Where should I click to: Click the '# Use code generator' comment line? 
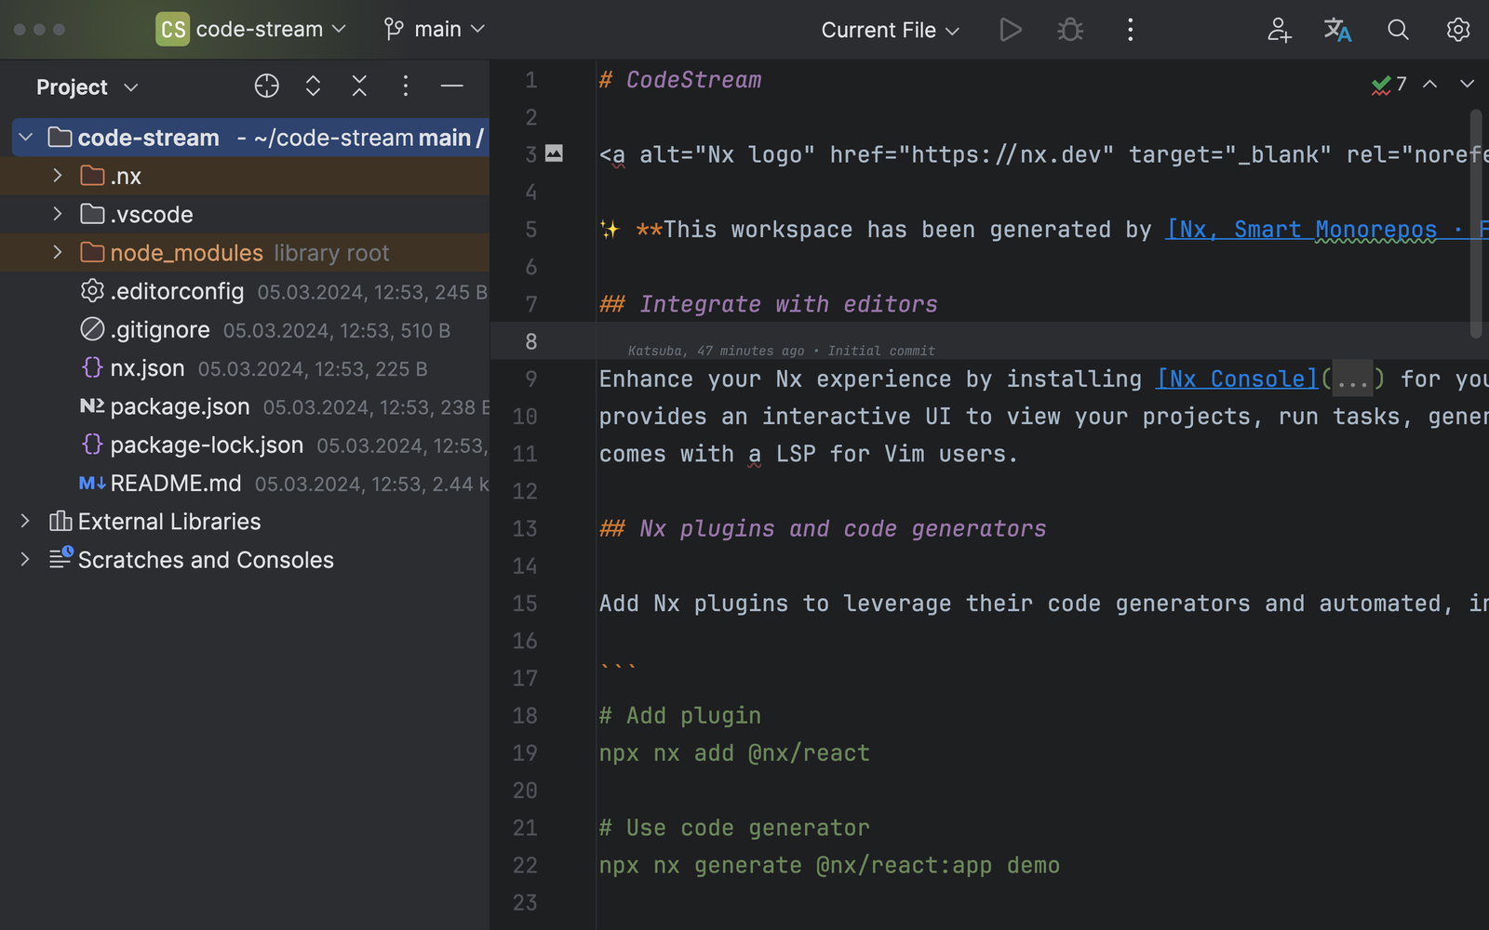(x=735, y=828)
